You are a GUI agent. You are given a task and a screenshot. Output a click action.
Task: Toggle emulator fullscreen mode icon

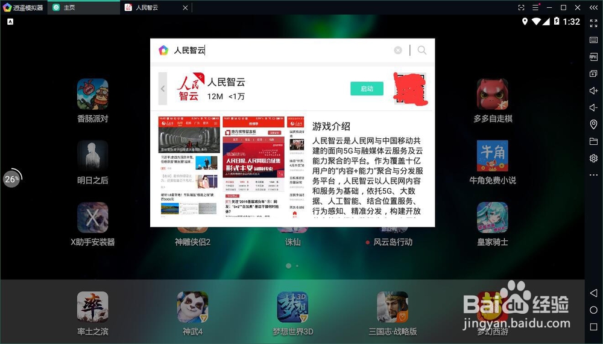pos(593,23)
